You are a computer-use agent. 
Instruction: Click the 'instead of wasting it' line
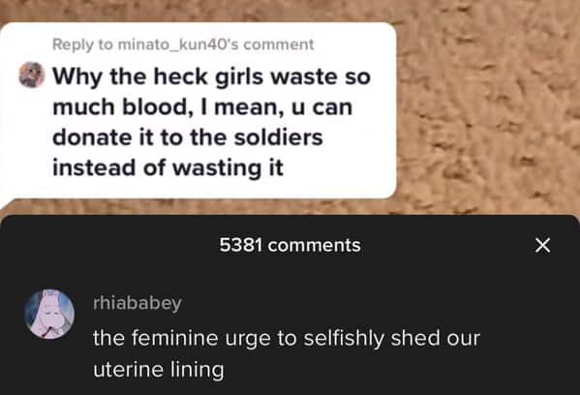168,167
